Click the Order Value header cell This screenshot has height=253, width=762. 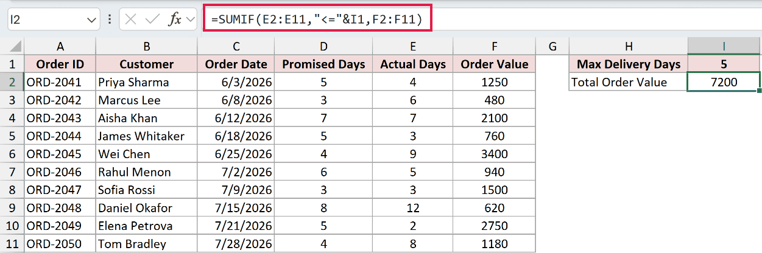(x=495, y=64)
